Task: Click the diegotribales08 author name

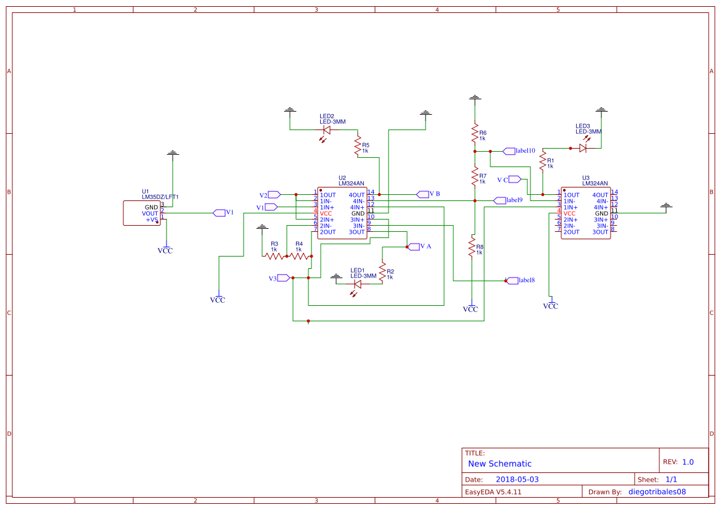Action: (x=656, y=491)
